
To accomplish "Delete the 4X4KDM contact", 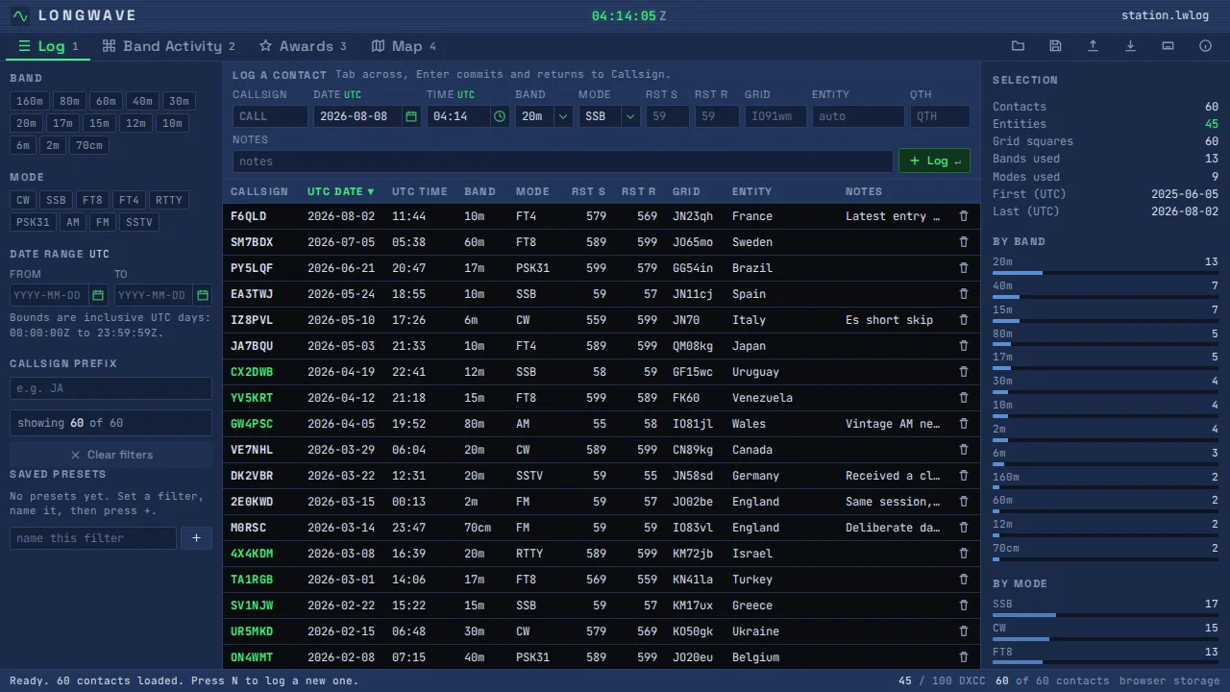I will (x=964, y=554).
